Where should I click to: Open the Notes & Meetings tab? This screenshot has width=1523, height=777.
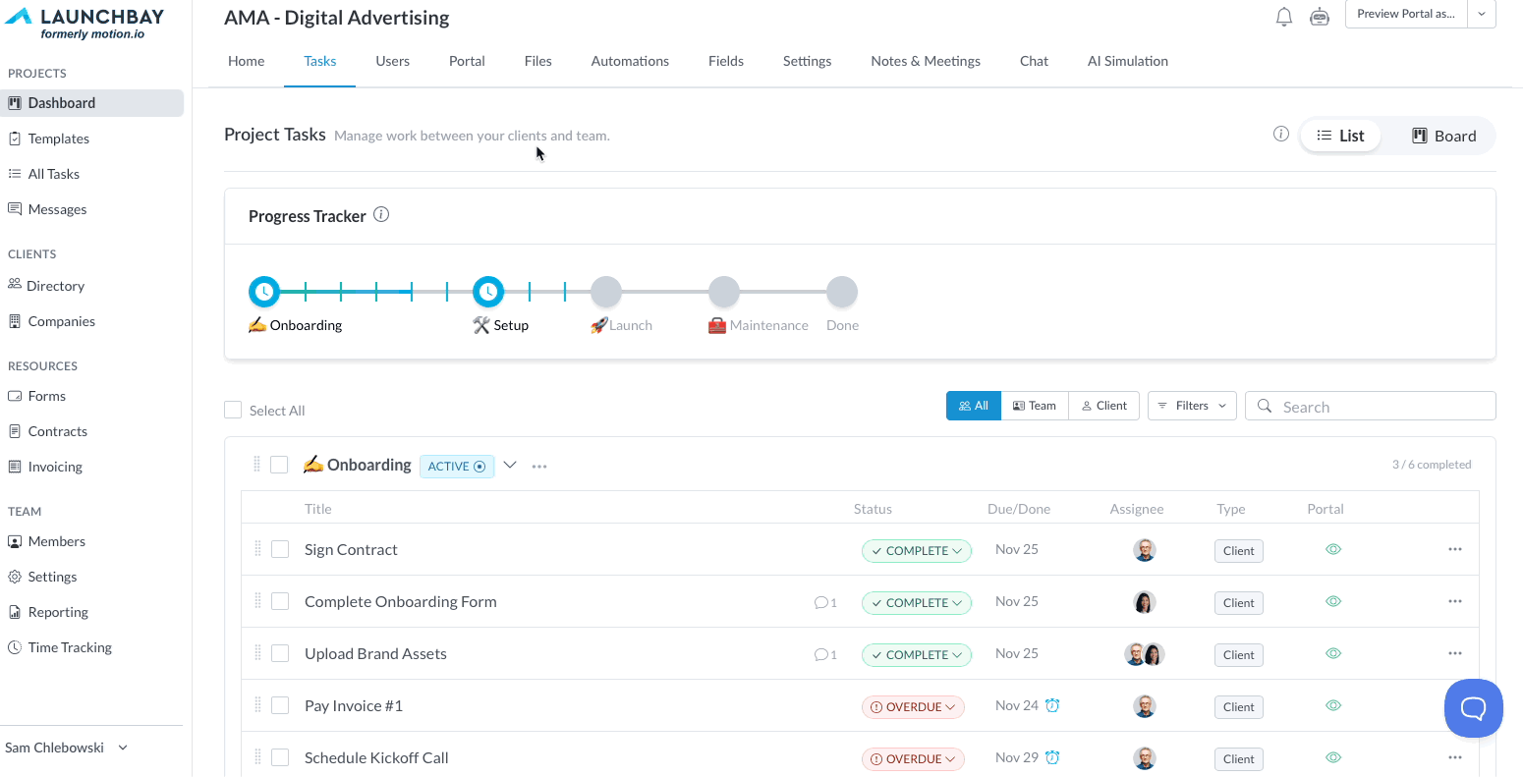click(x=926, y=61)
